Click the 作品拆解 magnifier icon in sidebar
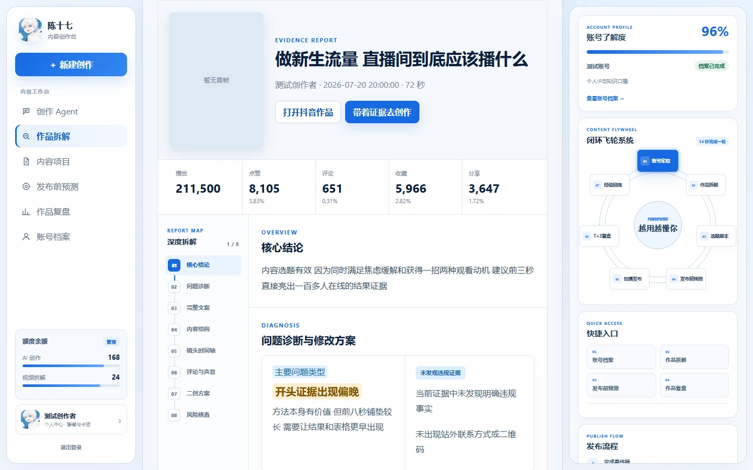This screenshot has height=470, width=753. coord(26,136)
